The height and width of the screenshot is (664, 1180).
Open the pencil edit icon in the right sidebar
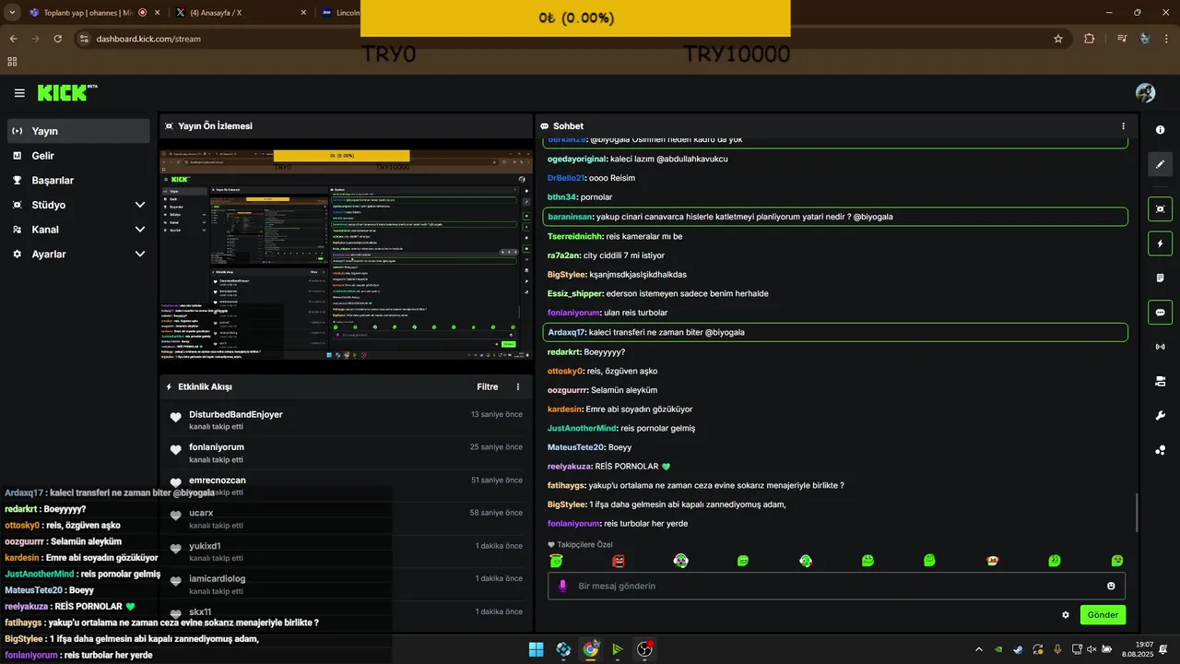click(1160, 164)
